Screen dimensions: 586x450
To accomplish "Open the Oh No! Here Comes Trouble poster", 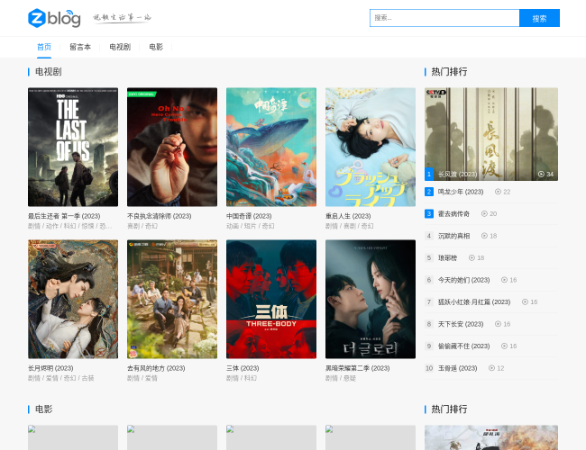I will pyautogui.click(x=172, y=147).
